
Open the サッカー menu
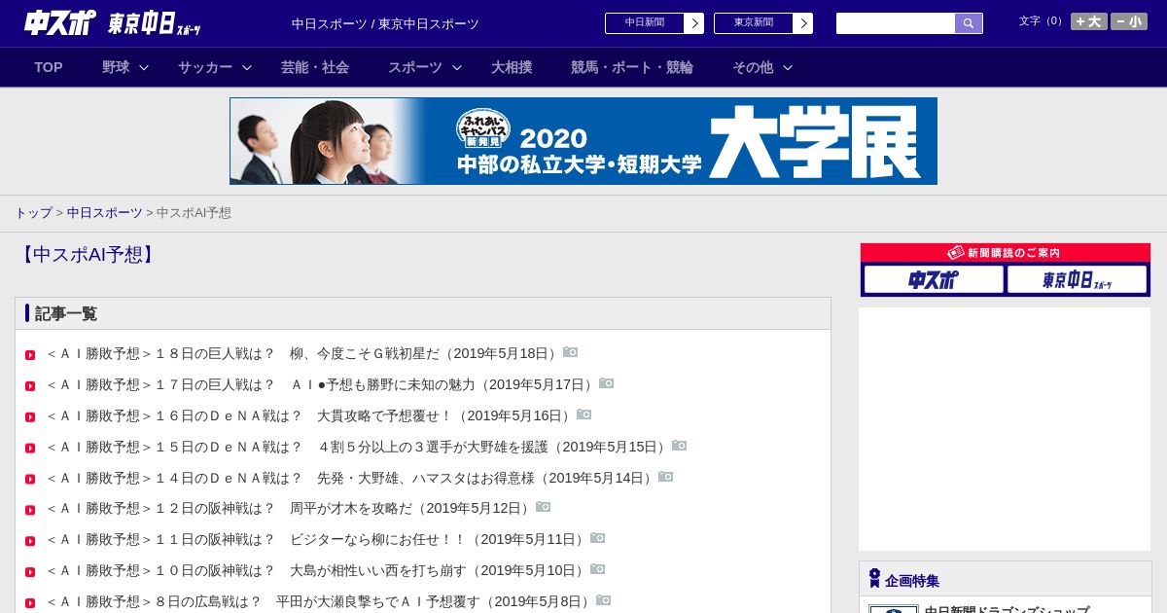click(205, 67)
